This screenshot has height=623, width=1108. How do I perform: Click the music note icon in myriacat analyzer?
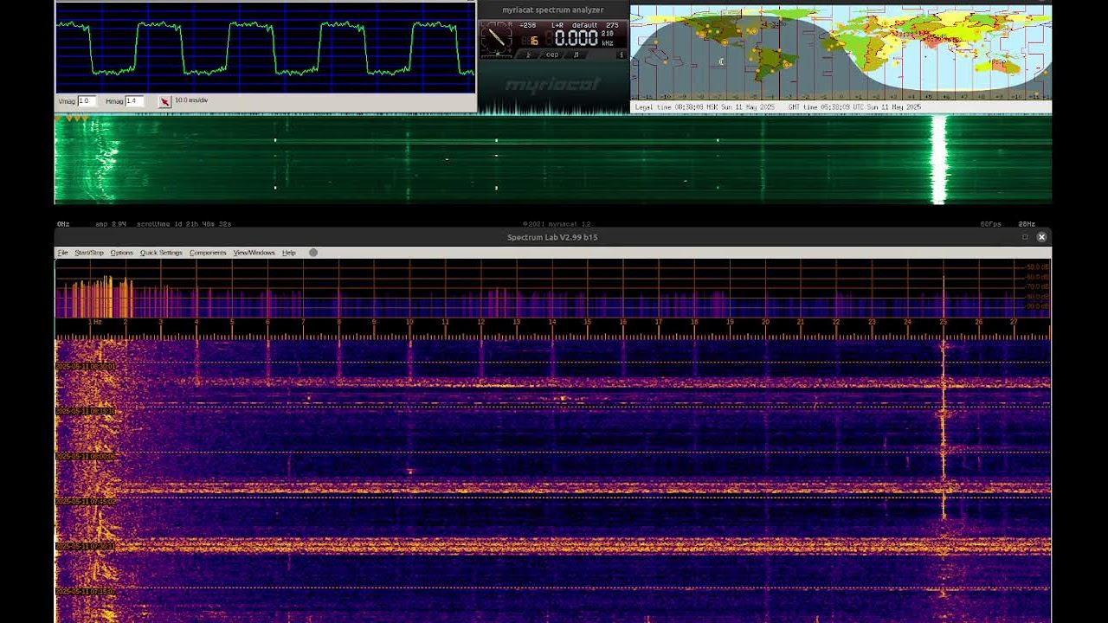[576, 55]
